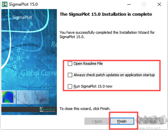Click the molecule network graphic in banner
The width and height of the screenshot is (168, 130).
click(x=19, y=58)
